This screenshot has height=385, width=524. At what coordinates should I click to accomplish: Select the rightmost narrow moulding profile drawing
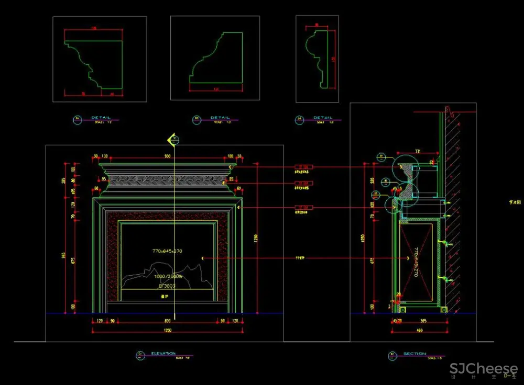[x=317, y=59]
